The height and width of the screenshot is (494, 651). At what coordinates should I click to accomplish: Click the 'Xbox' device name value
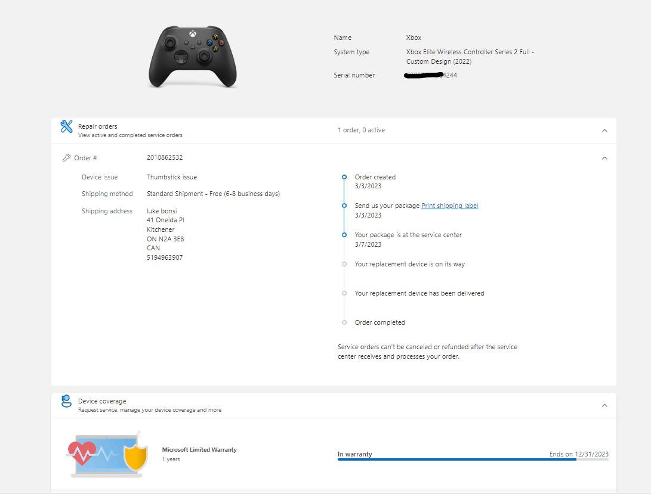point(414,38)
